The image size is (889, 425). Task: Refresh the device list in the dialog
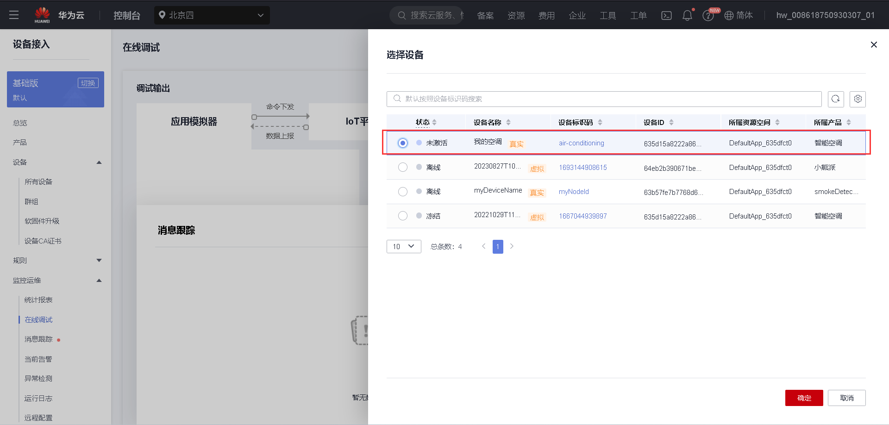[835, 99]
